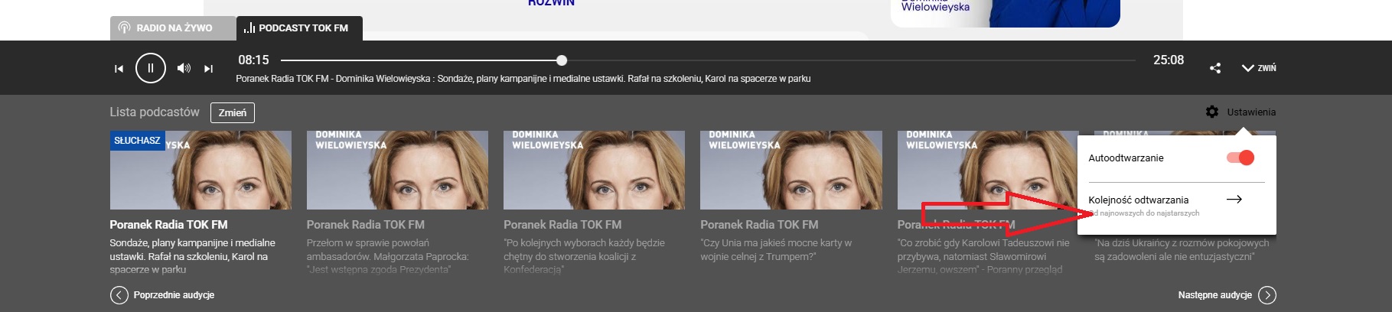Change Kolejność odtwarzania order arrow
The height and width of the screenshot is (312, 1392).
click(x=1234, y=200)
